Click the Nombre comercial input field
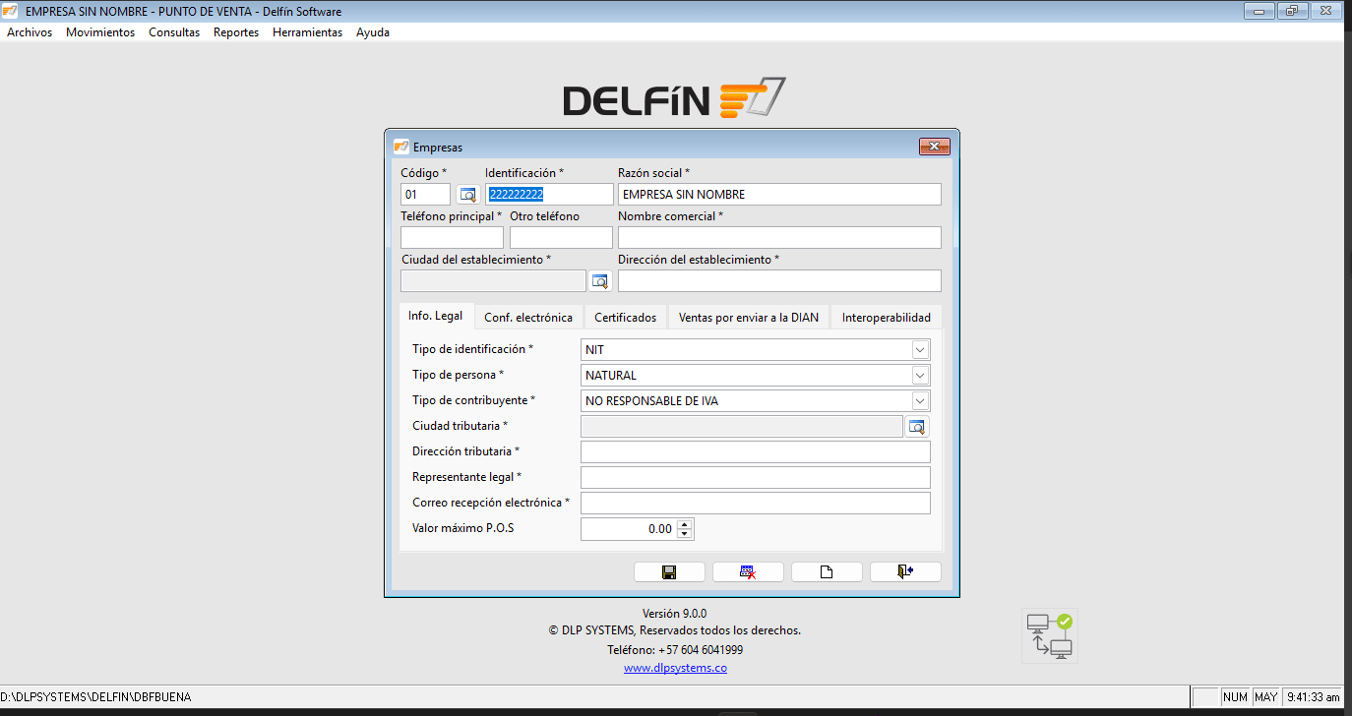 779,238
